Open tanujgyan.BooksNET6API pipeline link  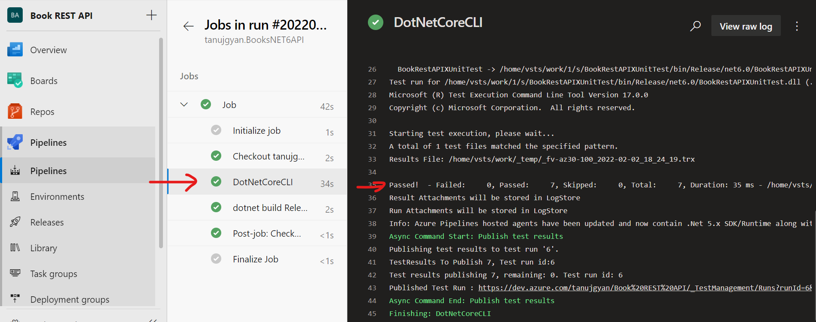pos(254,40)
